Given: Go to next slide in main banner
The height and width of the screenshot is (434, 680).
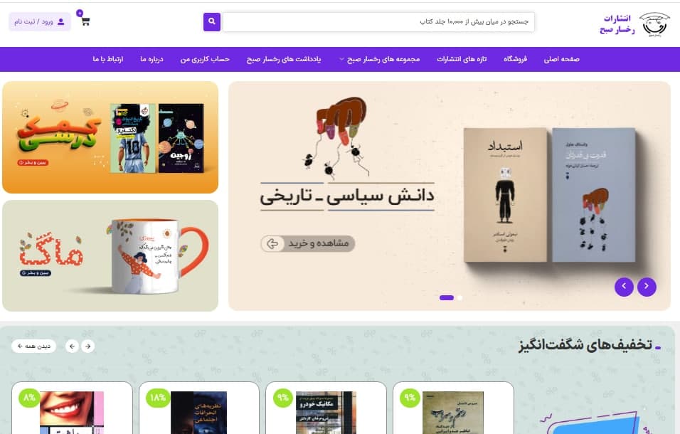Looking at the screenshot, I should pyautogui.click(x=646, y=287).
